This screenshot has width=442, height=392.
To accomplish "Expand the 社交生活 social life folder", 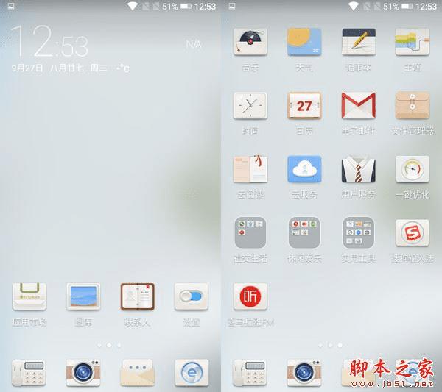I will tap(250, 232).
